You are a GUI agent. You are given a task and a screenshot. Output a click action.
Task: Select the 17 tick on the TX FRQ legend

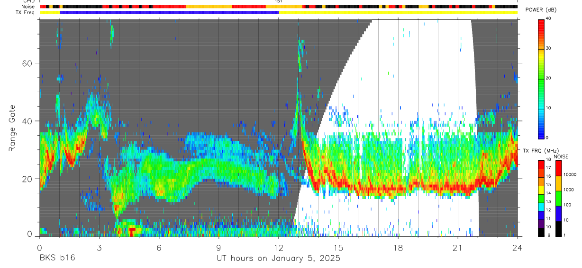coord(547,168)
